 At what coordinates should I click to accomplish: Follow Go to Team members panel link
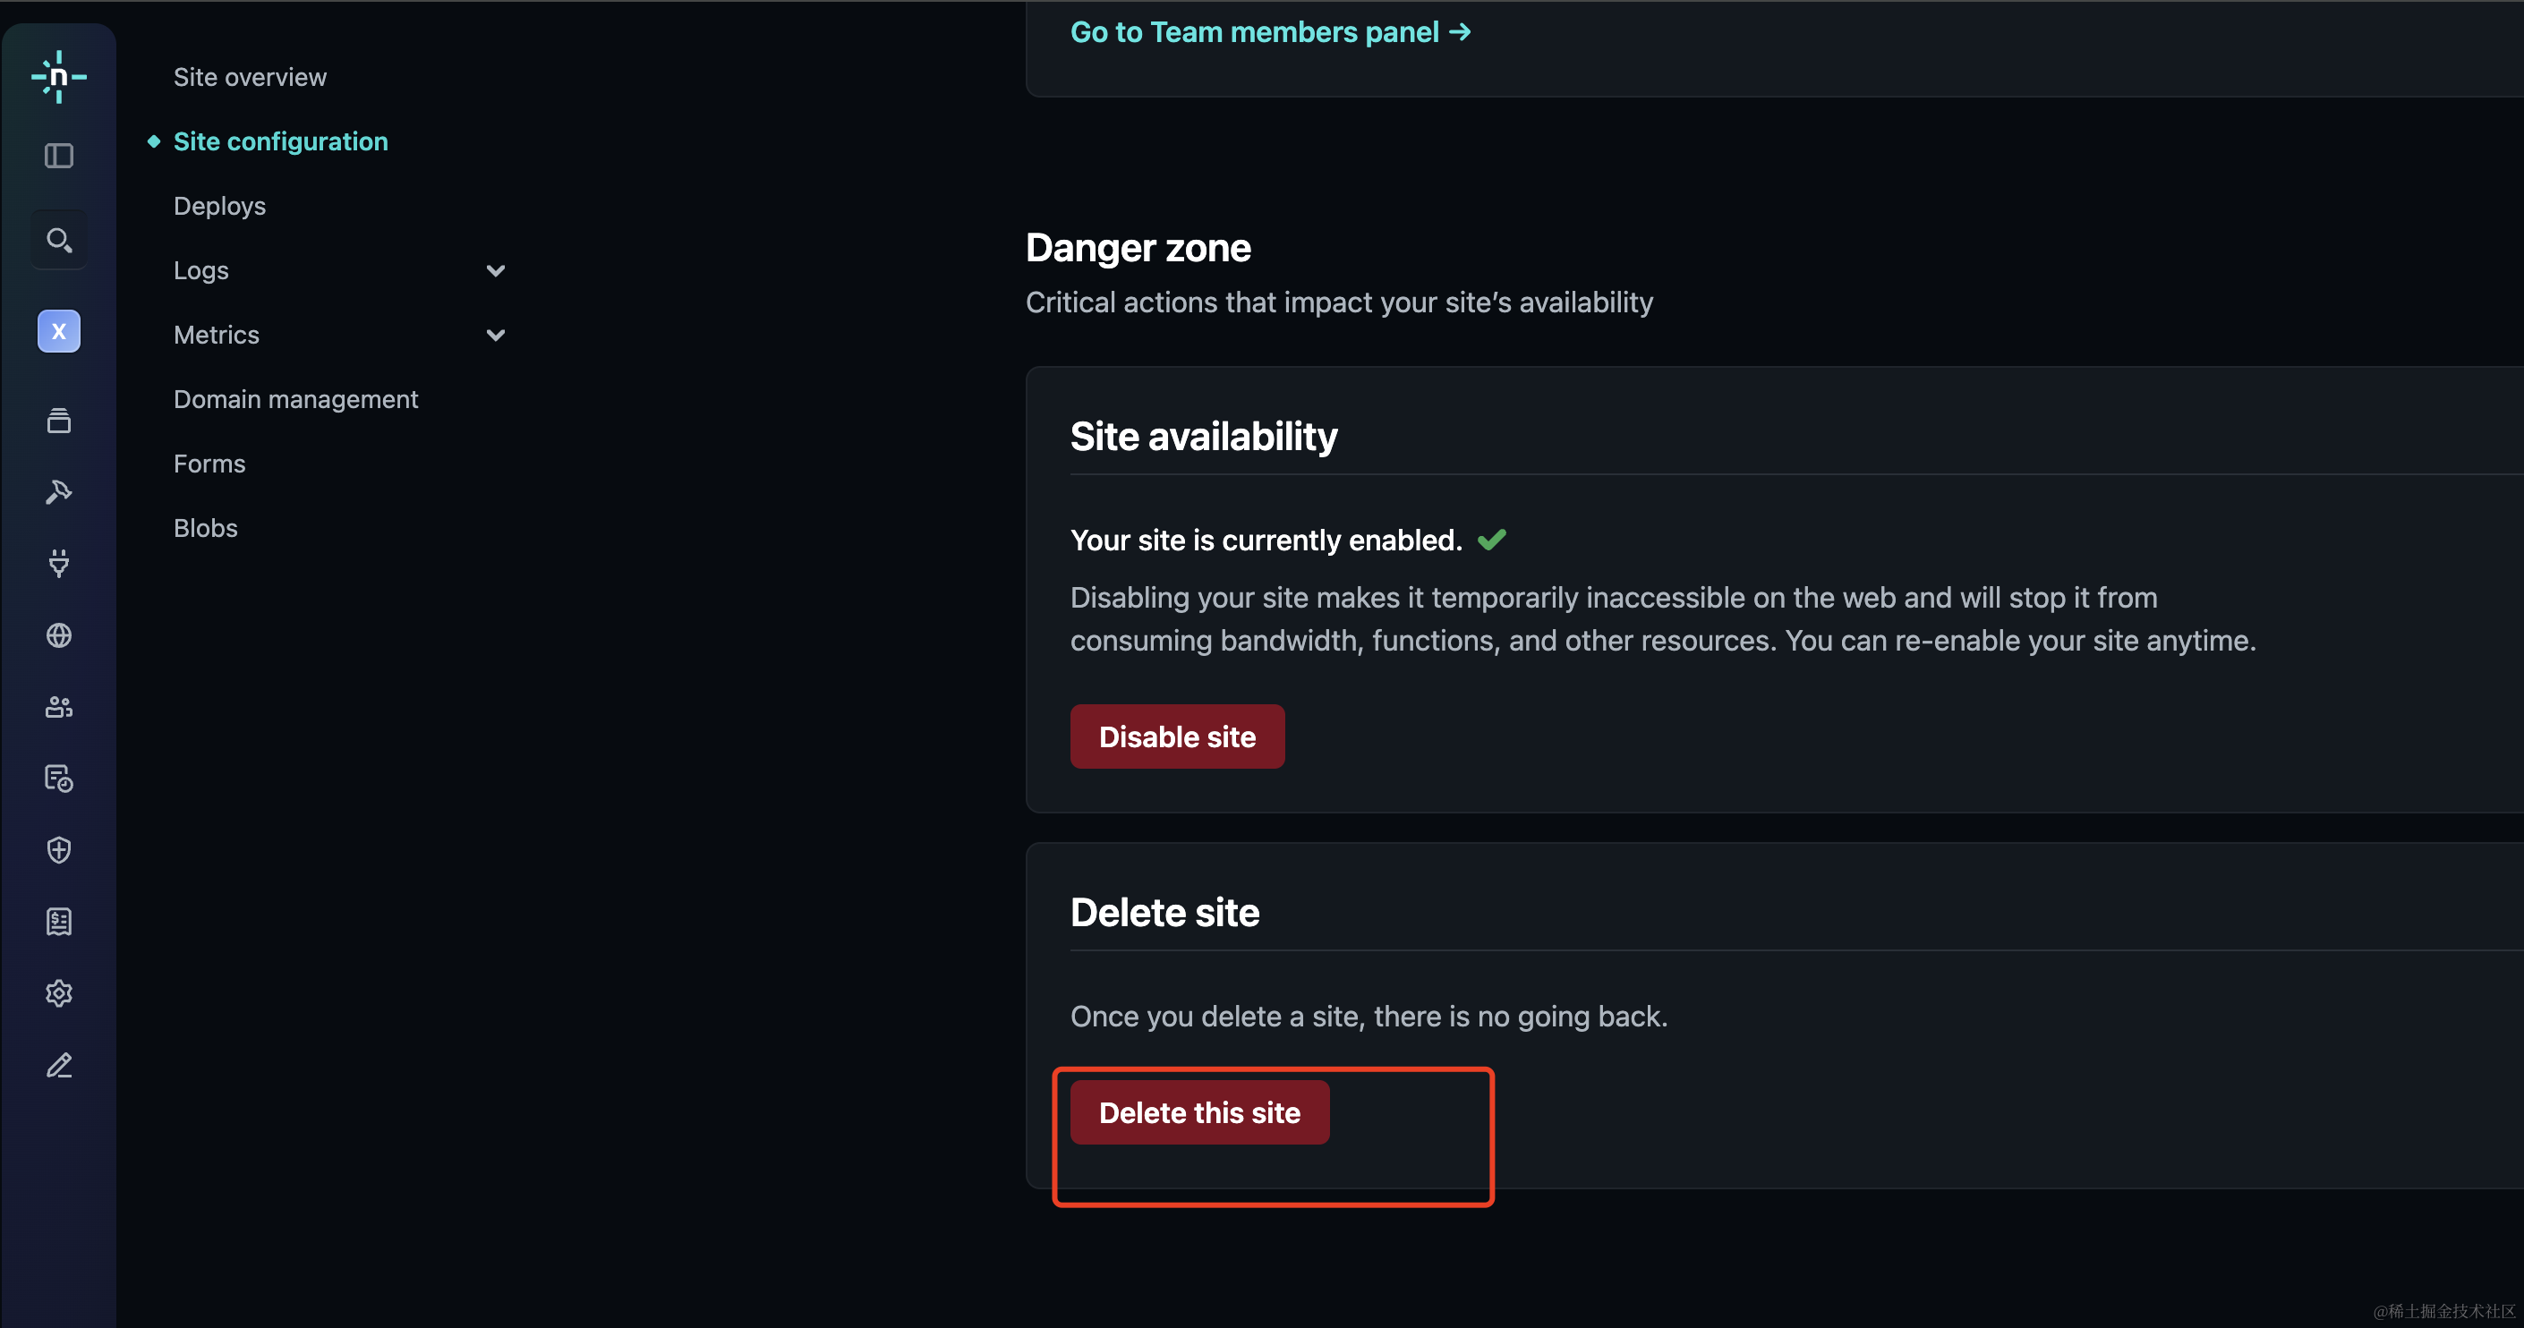(1269, 32)
